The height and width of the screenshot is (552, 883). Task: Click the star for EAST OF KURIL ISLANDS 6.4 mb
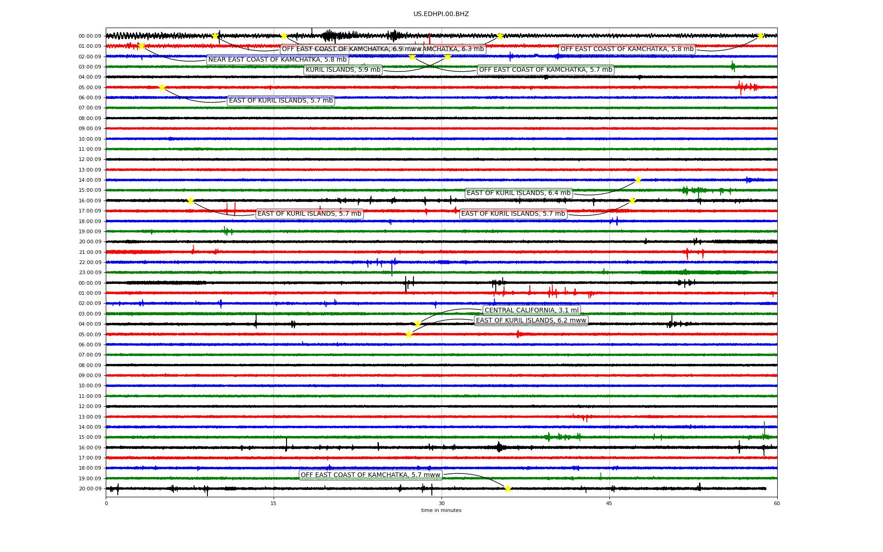point(638,180)
